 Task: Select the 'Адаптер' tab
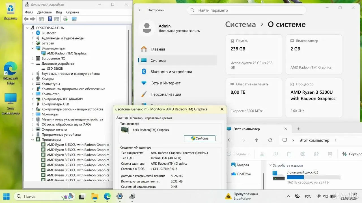click(x=122, y=118)
